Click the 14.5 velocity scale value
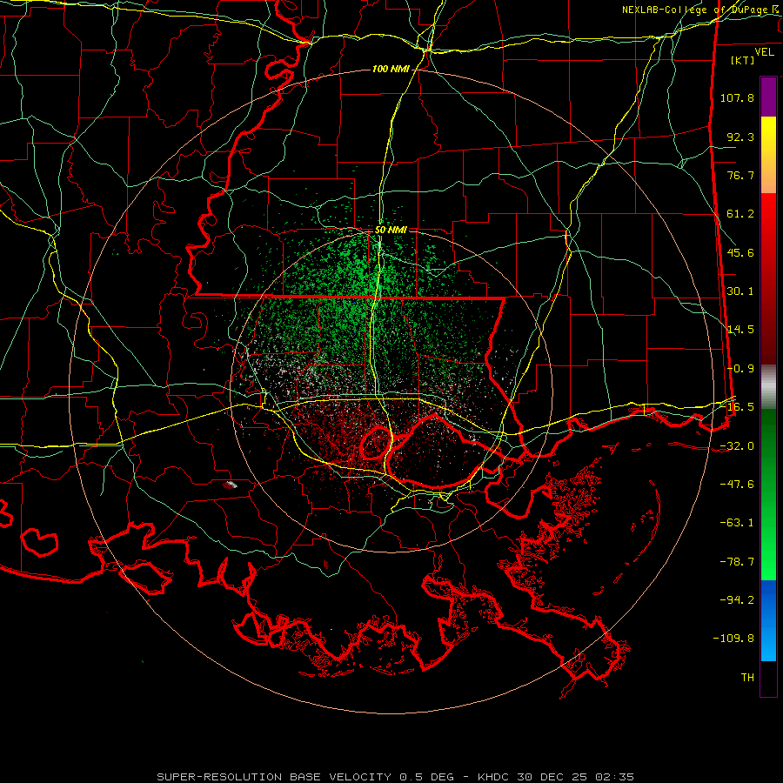The width and height of the screenshot is (783, 783). 740,330
